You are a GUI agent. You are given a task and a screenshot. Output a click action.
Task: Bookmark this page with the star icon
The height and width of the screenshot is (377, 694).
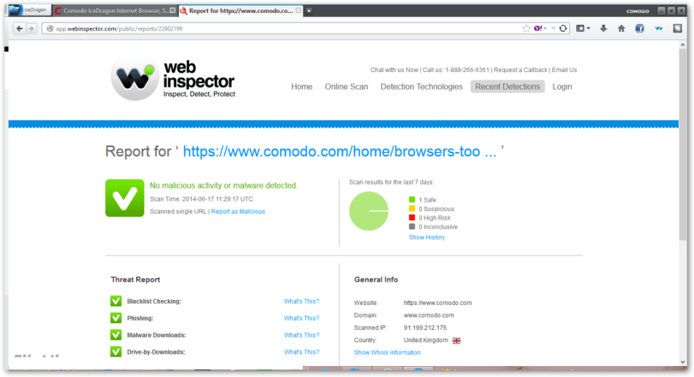[526, 29]
